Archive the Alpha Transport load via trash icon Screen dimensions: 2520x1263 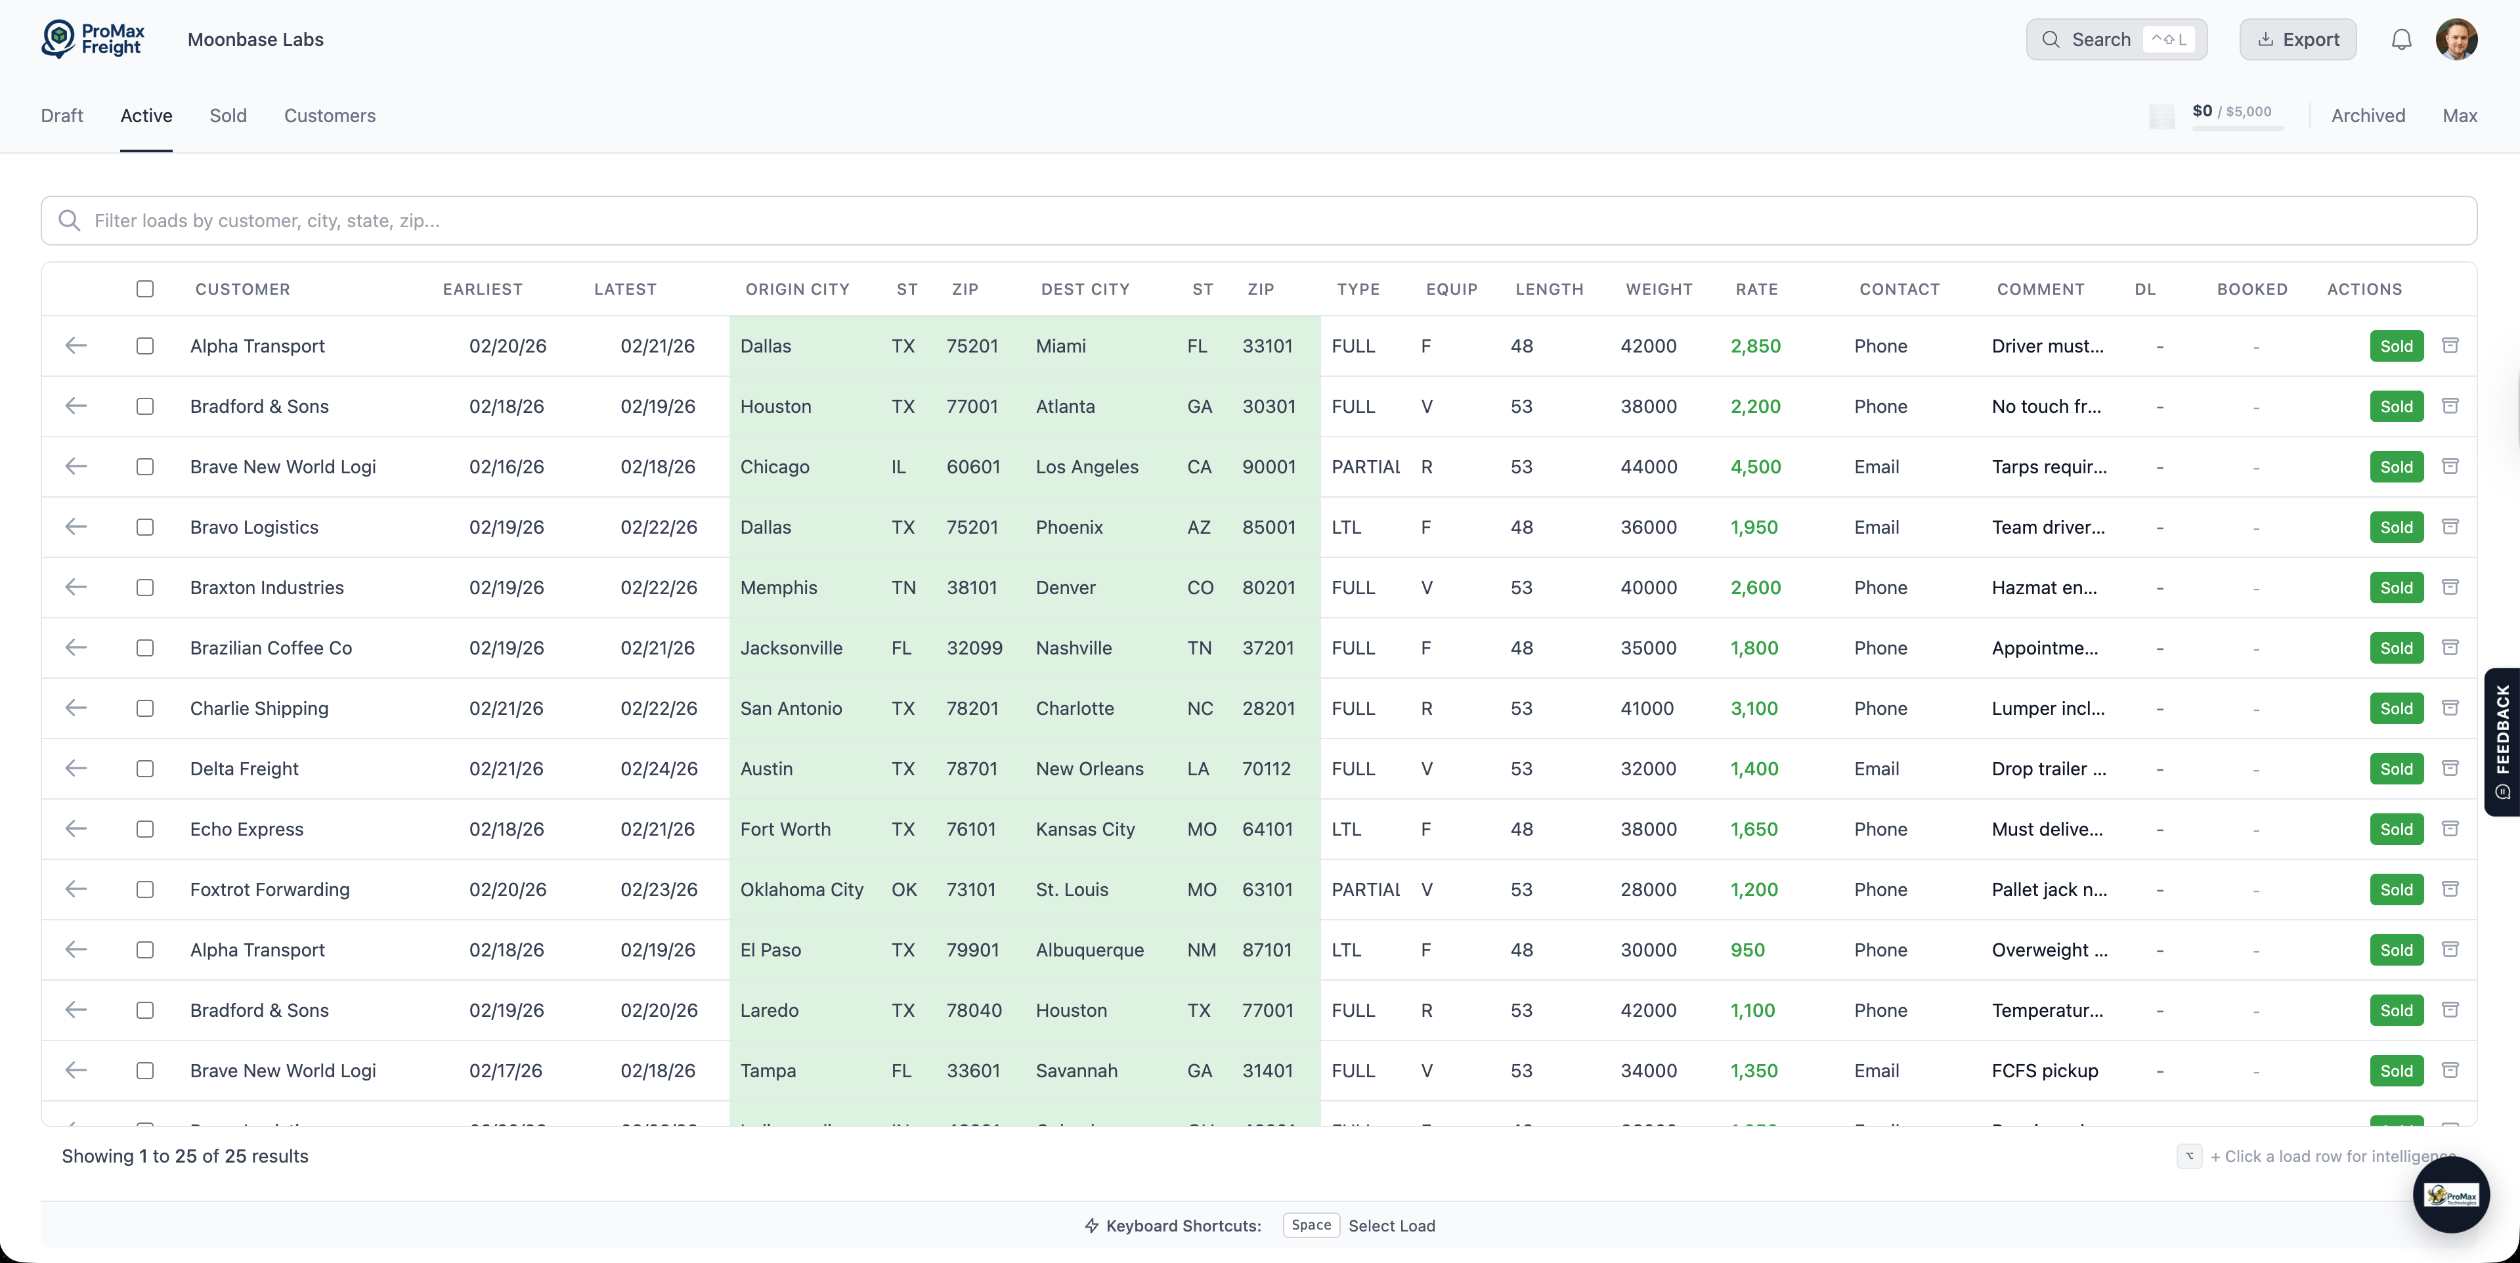coord(2452,345)
